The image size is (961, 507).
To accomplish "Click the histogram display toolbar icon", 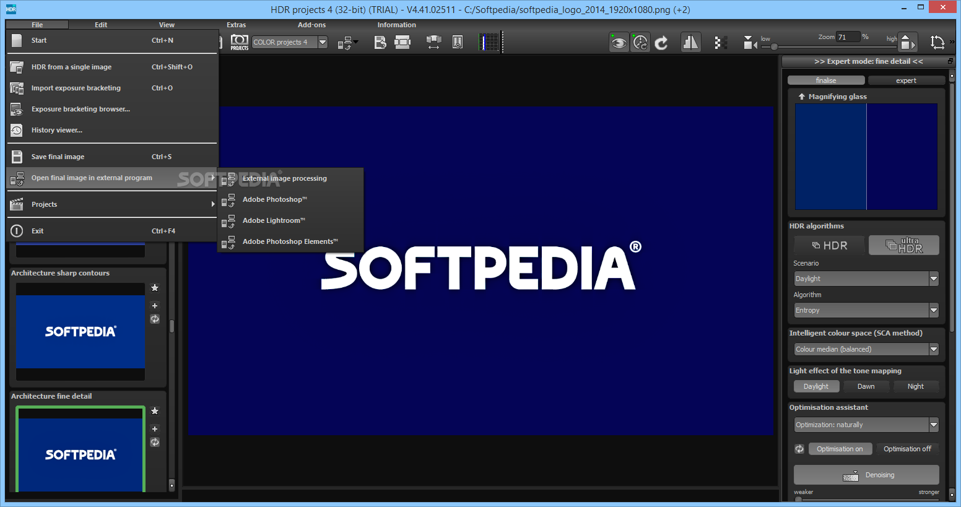I will pyautogui.click(x=489, y=42).
